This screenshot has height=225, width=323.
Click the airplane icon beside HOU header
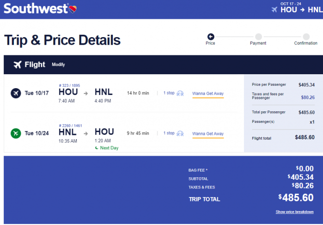(274, 10)
